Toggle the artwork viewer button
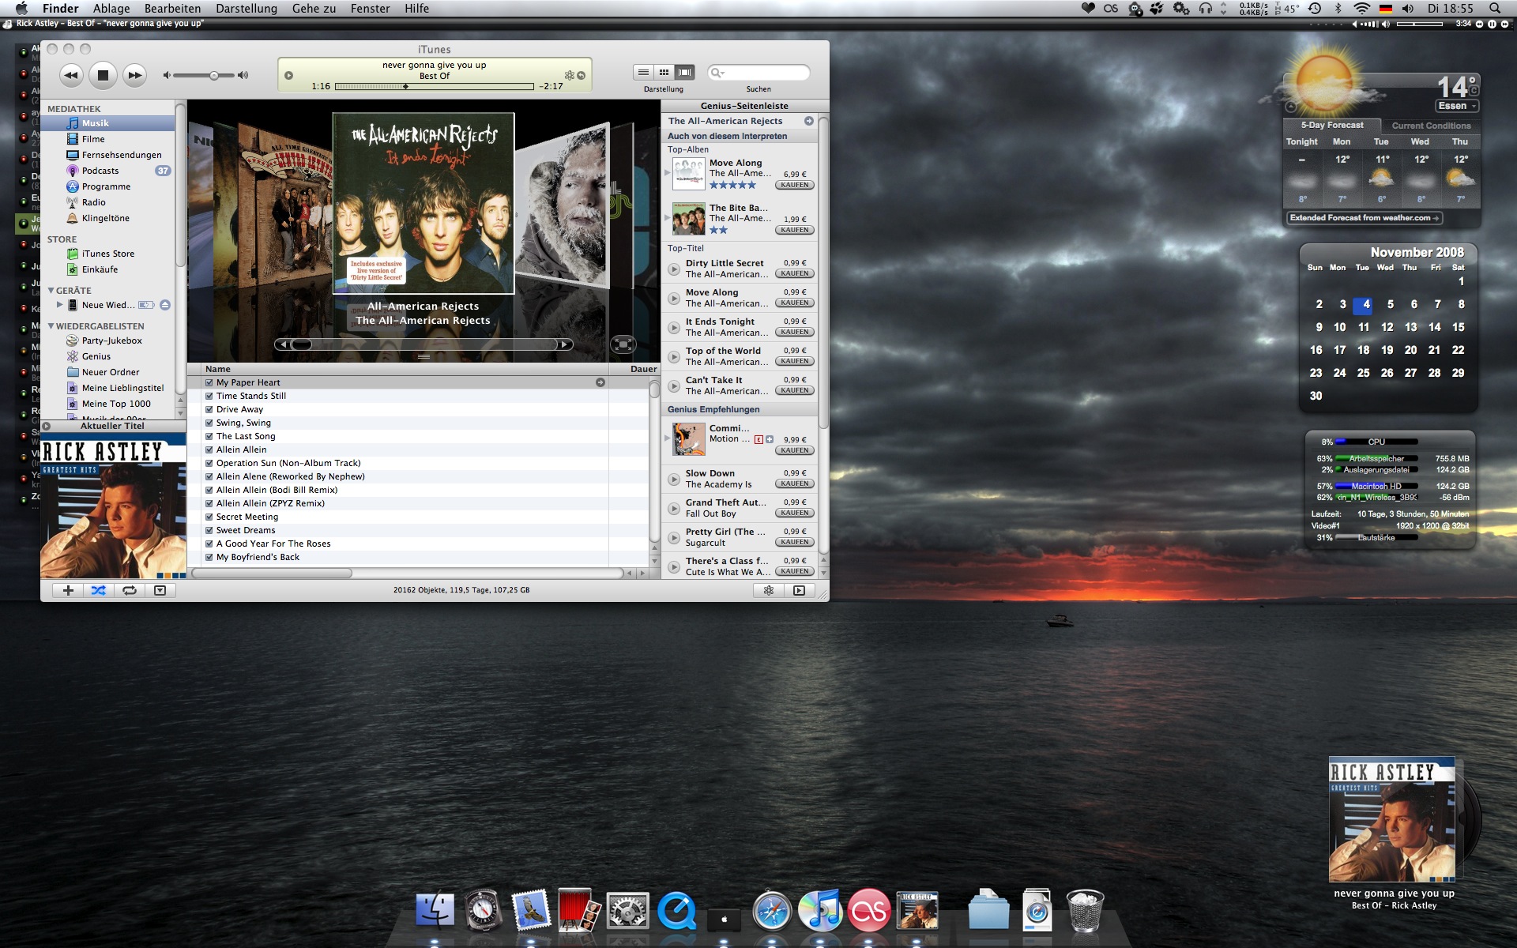The width and height of the screenshot is (1517, 948). coord(160,590)
